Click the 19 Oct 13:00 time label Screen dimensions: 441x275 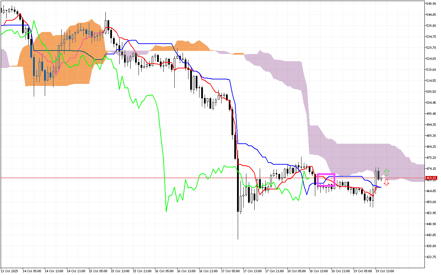point(386,271)
